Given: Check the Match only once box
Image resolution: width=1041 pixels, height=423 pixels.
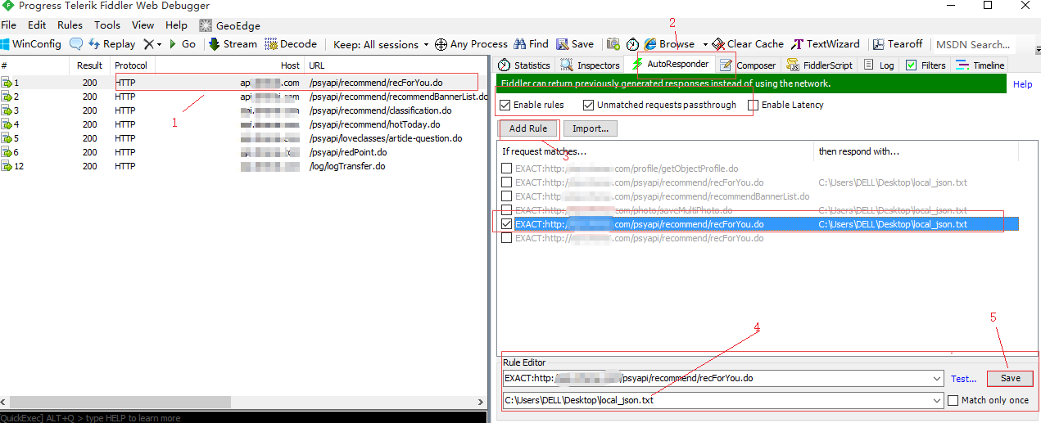Looking at the screenshot, I should pos(953,400).
